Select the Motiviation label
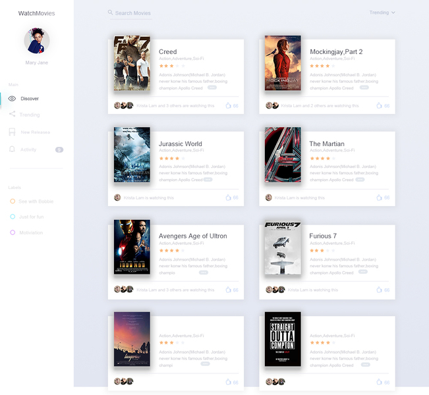This screenshot has height=395, width=429. click(x=26, y=232)
